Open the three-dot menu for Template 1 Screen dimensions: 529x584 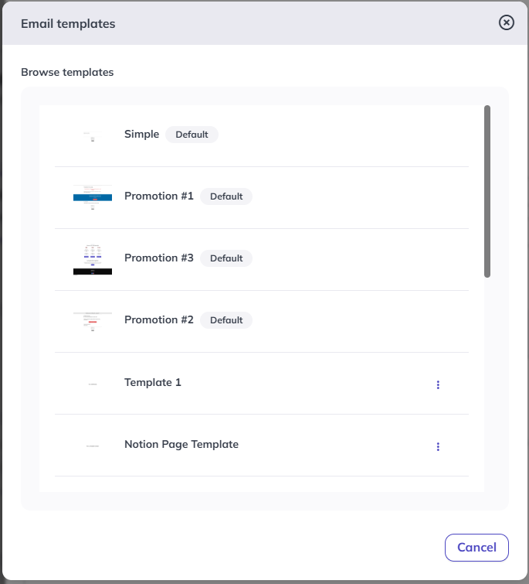pyautogui.click(x=438, y=384)
